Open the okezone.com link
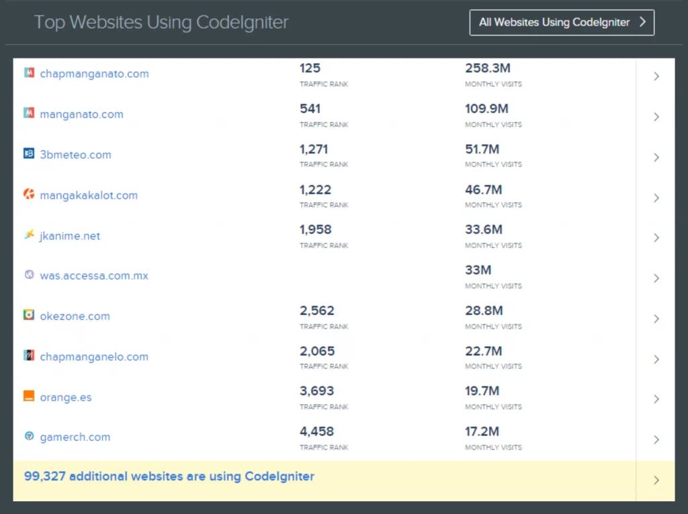 pos(75,316)
